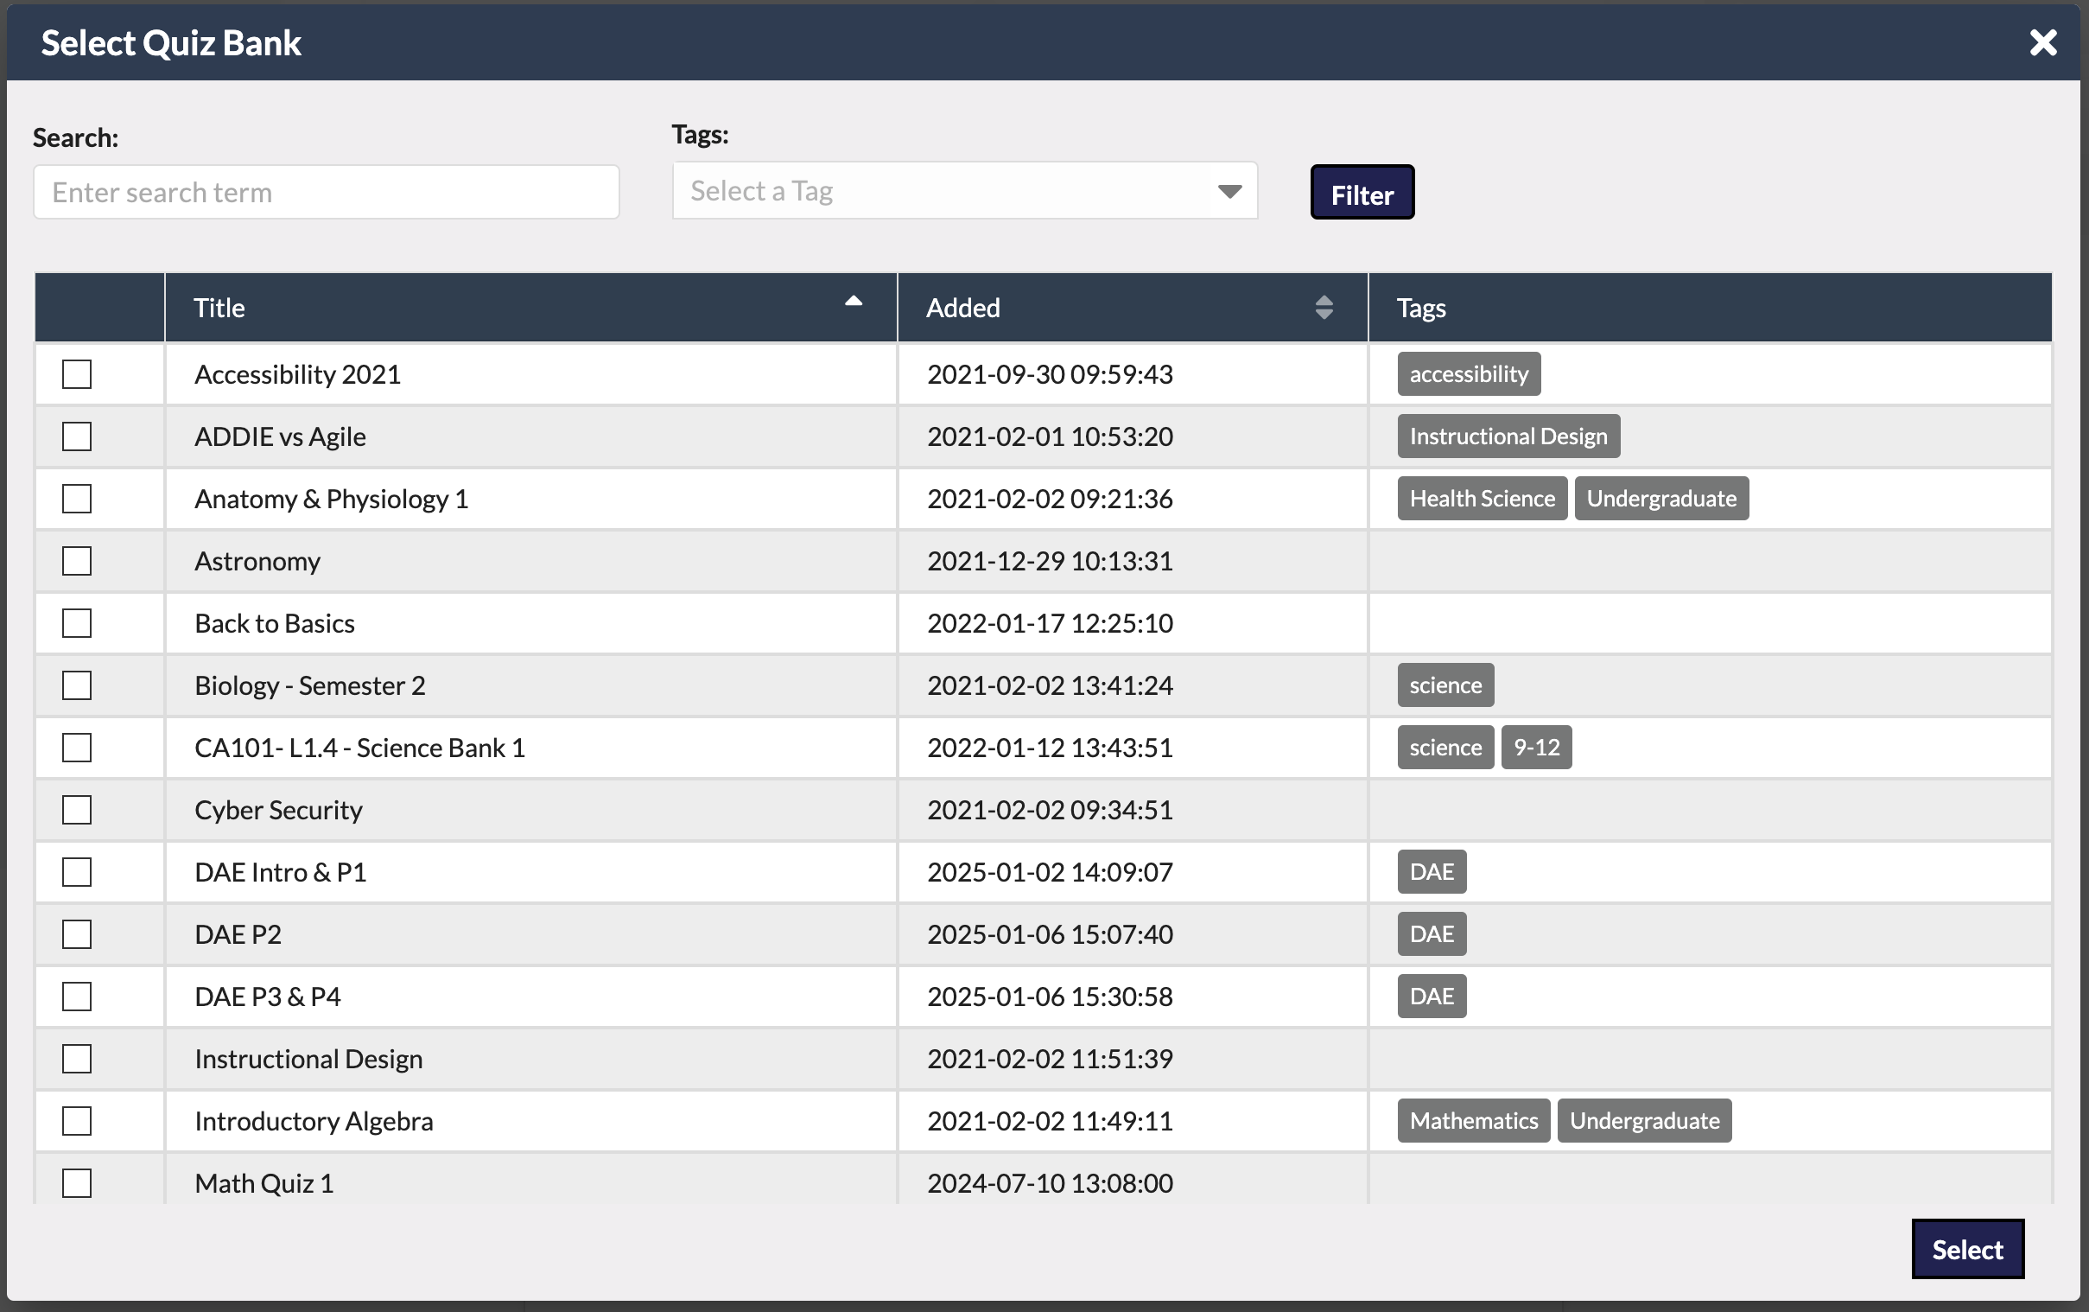Screen dimensions: 2089x1312
Task: Enable the Introductory Algebra checkbox
Action: point(77,1120)
